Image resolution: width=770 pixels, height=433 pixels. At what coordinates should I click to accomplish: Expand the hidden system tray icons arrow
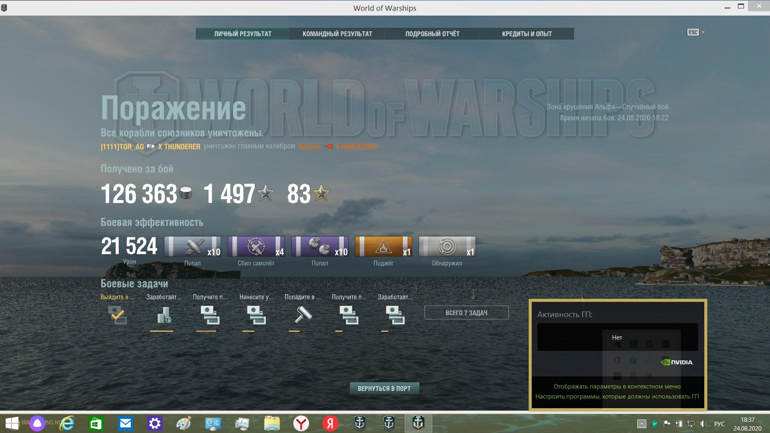642,424
